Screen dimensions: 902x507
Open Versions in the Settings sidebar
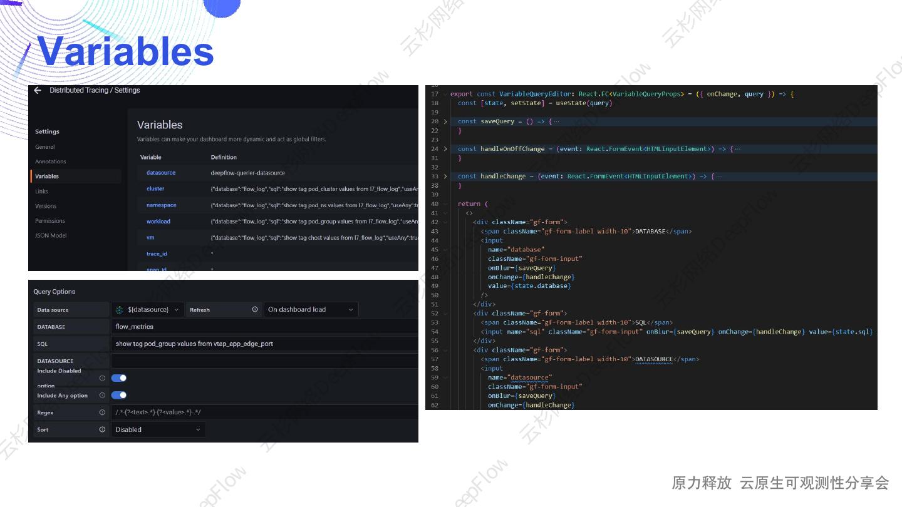(x=46, y=206)
